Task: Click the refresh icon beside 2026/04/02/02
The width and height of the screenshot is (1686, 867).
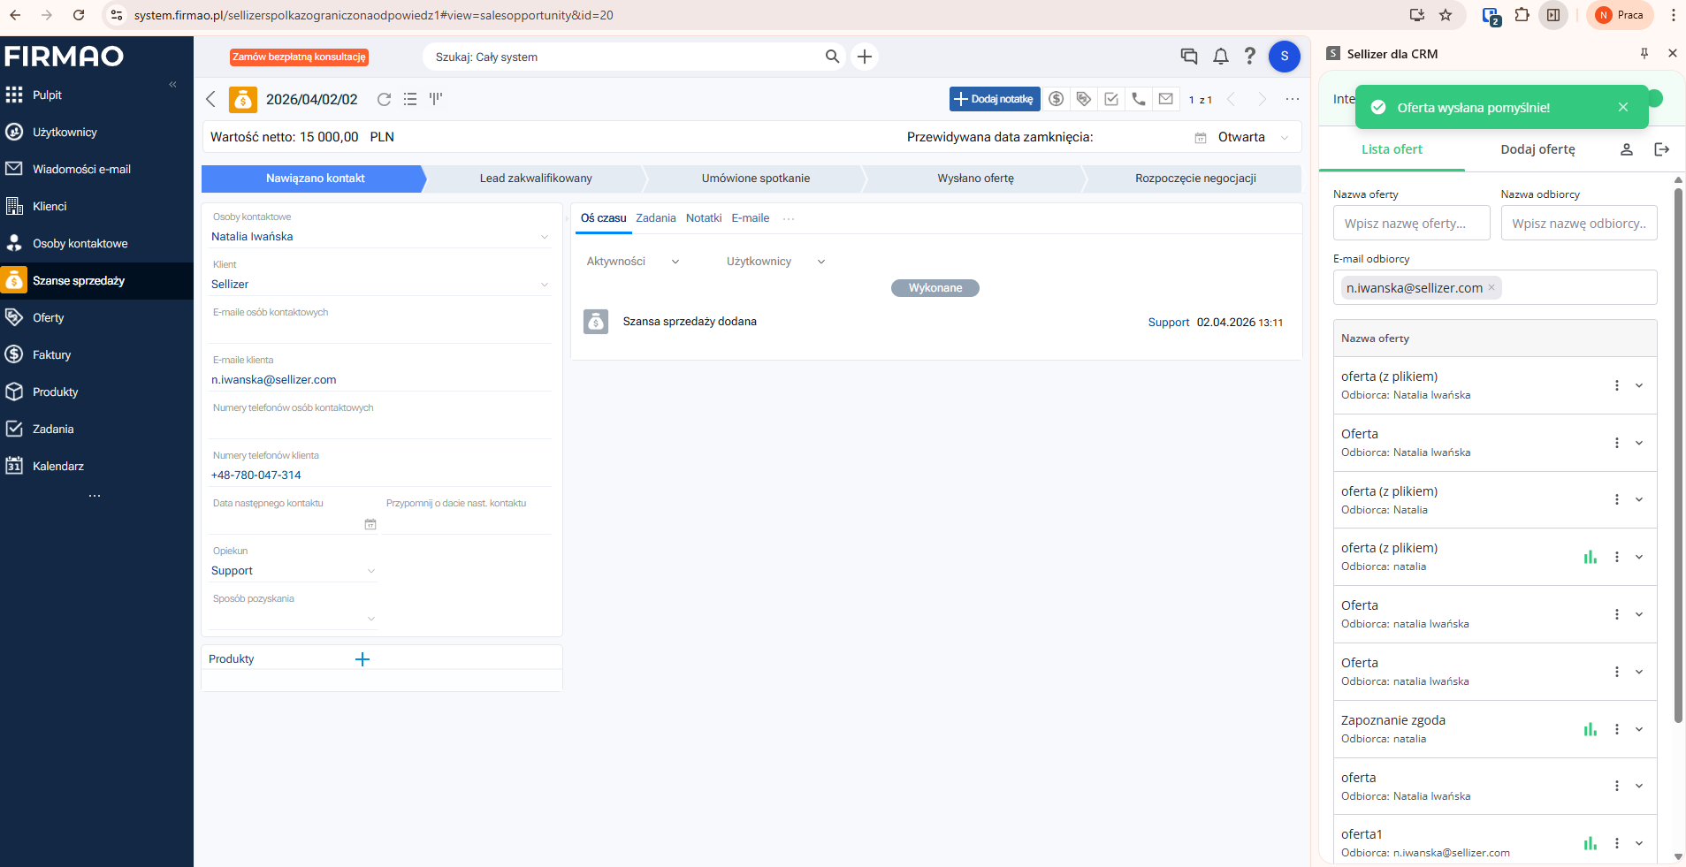Action: pos(384,99)
